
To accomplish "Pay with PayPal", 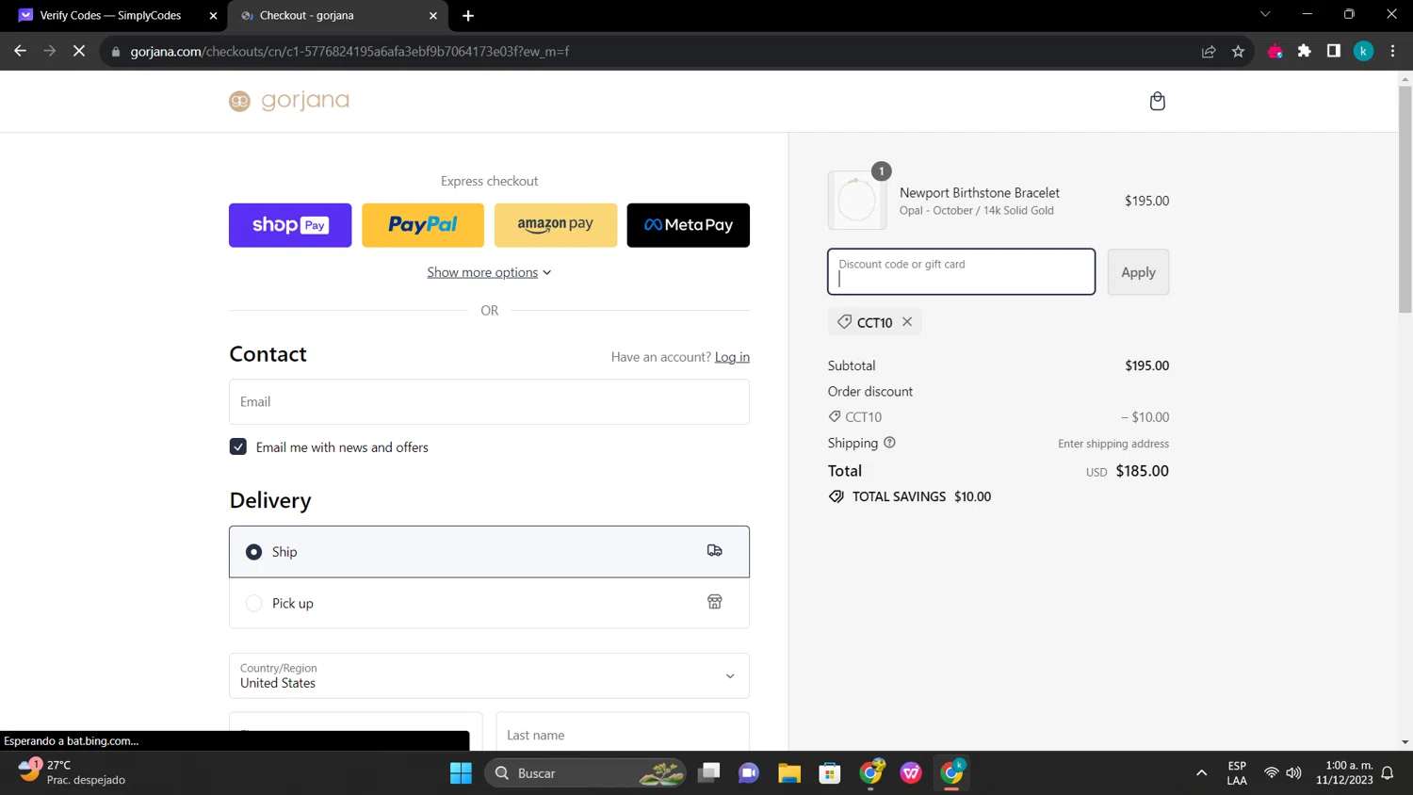I will (423, 225).
